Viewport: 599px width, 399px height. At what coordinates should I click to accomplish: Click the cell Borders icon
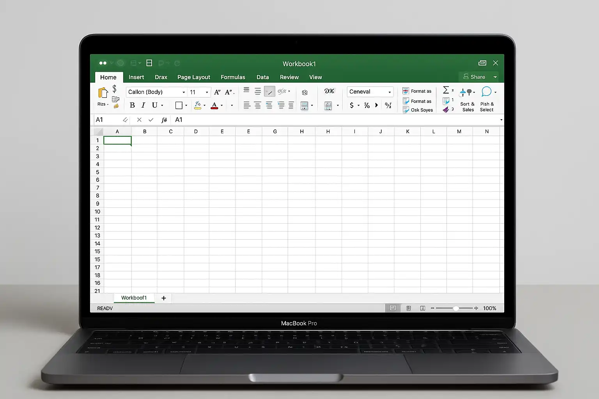179,105
